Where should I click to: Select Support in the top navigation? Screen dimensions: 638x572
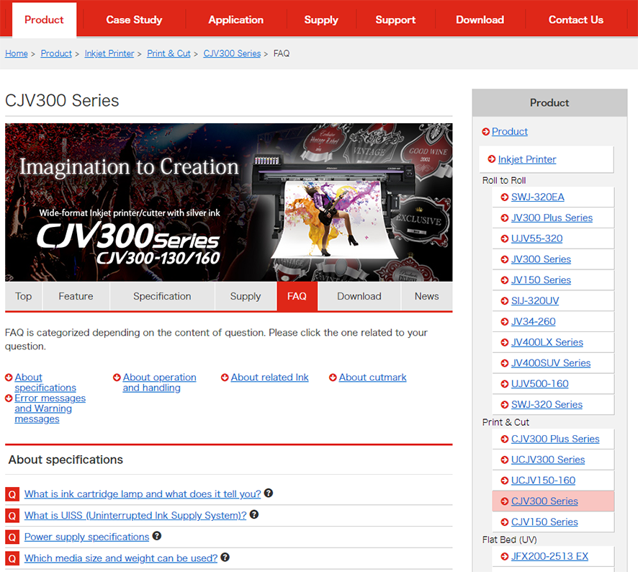coord(395,19)
